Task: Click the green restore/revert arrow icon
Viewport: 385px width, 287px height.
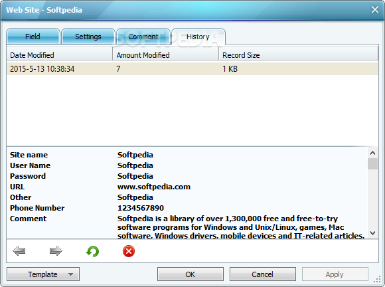Action: pos(92,251)
